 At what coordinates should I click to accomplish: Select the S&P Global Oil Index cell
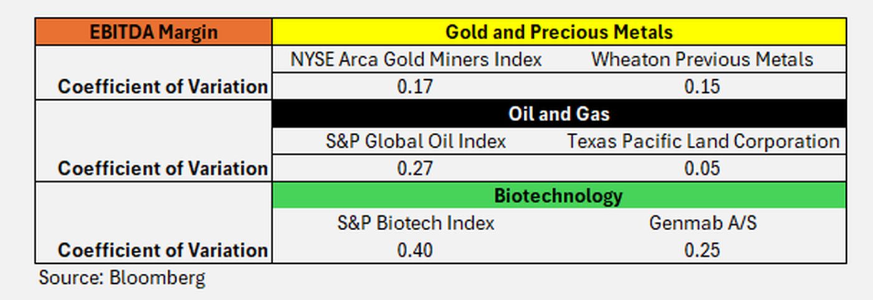(x=416, y=141)
